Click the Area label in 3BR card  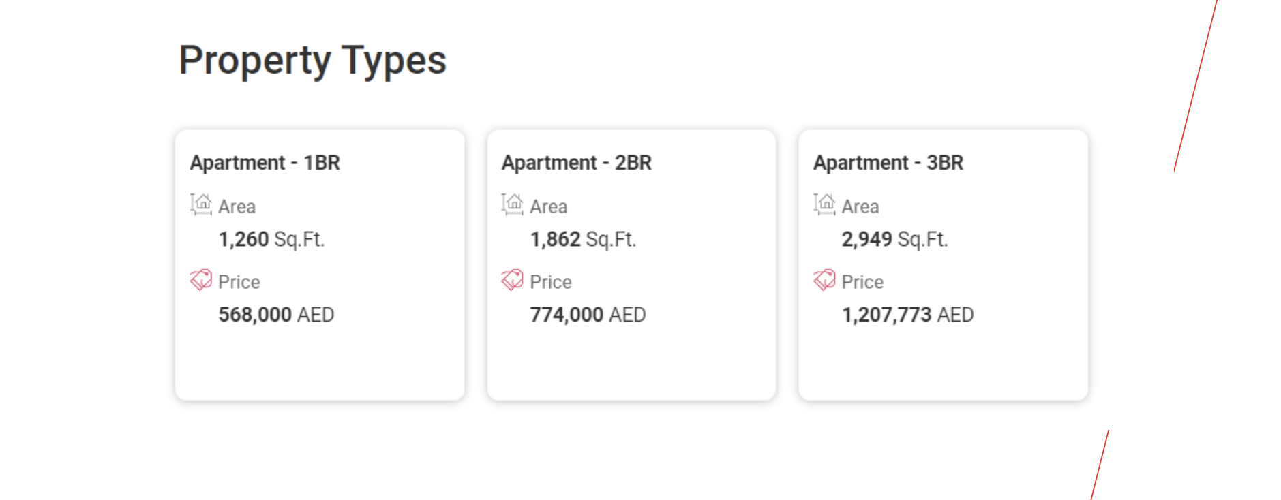(860, 206)
